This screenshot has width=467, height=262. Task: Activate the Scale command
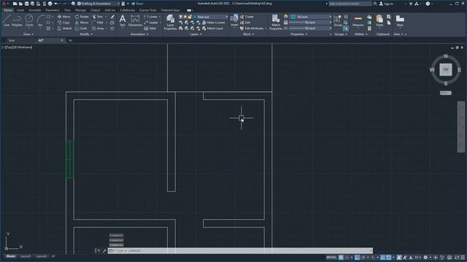(x=81, y=28)
